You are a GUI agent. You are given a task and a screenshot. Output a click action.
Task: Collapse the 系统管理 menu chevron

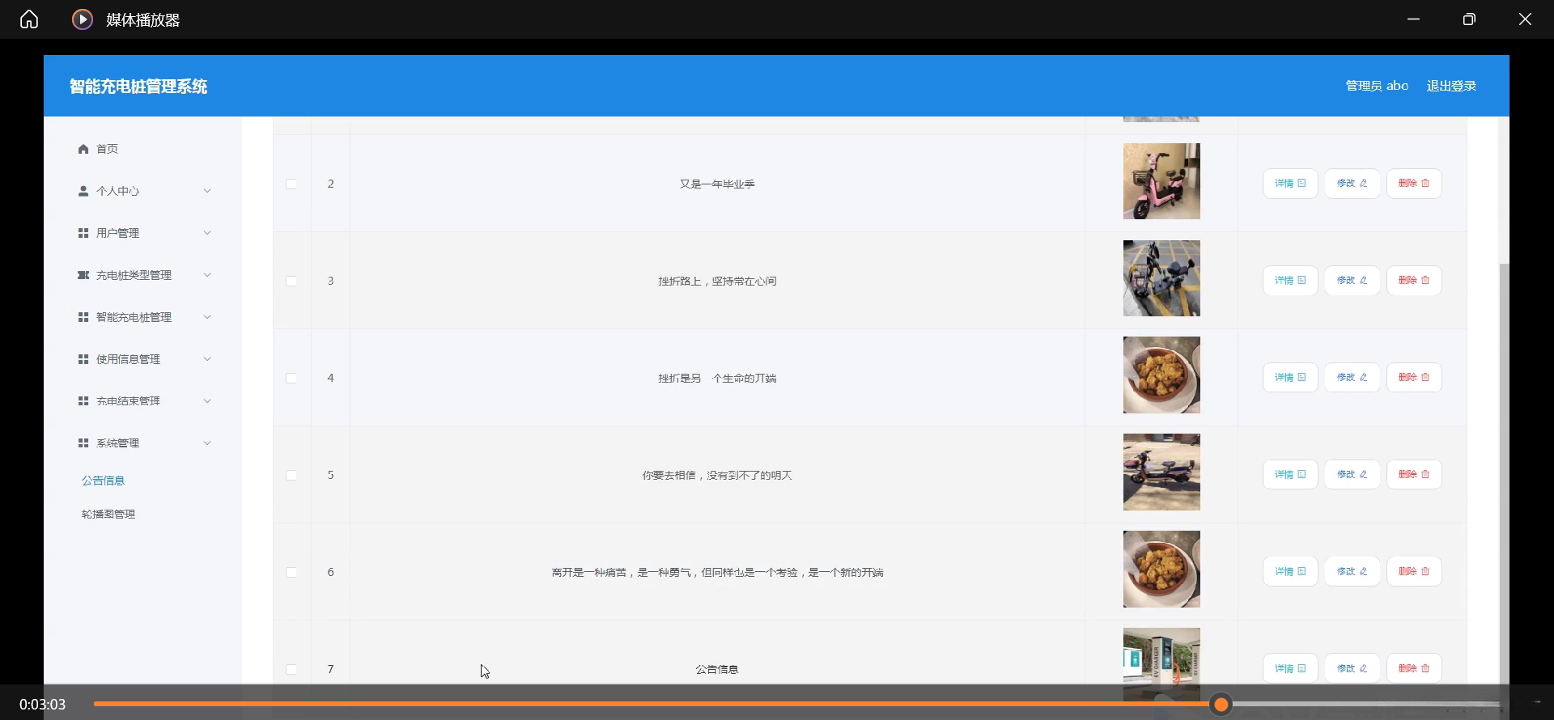[x=207, y=443]
